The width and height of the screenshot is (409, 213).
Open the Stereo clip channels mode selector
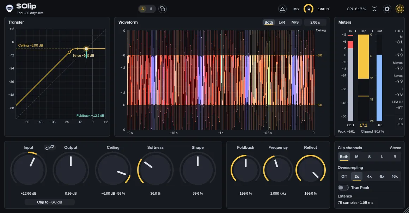[x=396, y=148]
